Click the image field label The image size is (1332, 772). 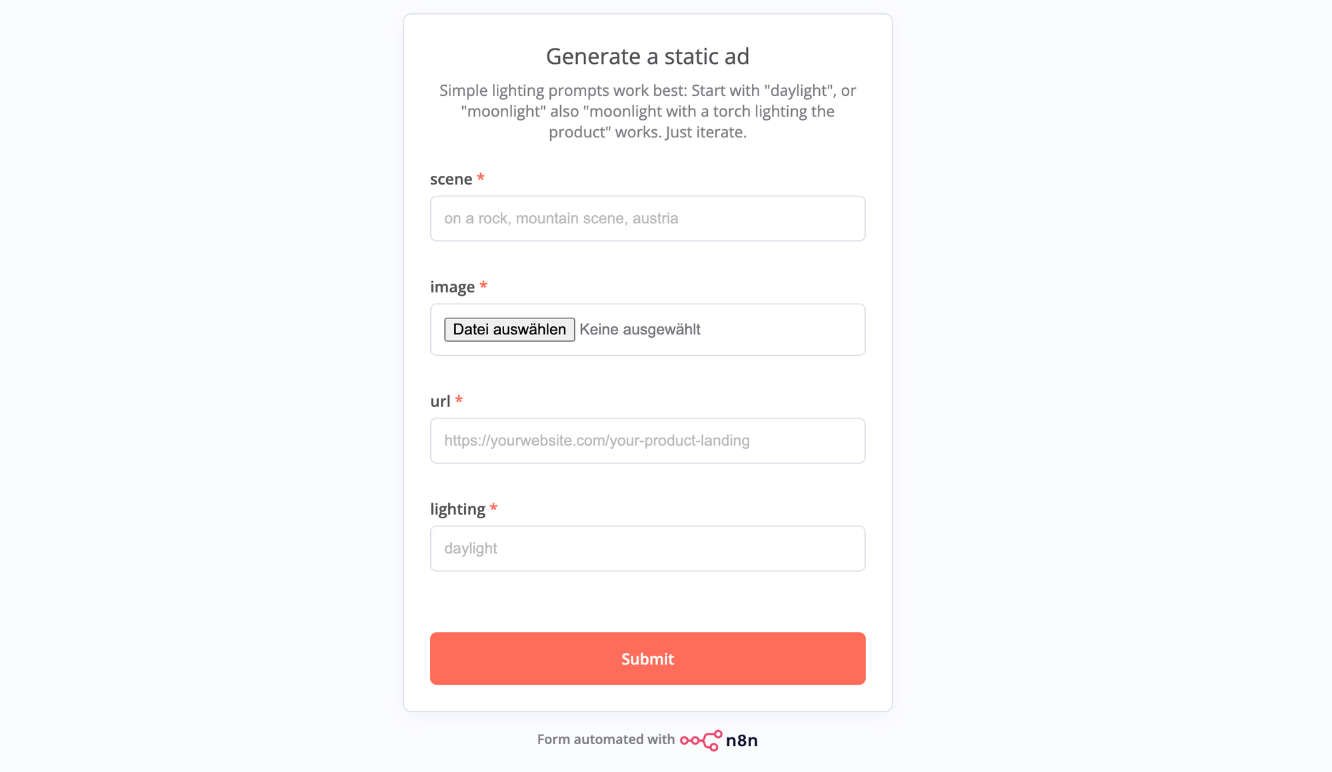point(452,287)
